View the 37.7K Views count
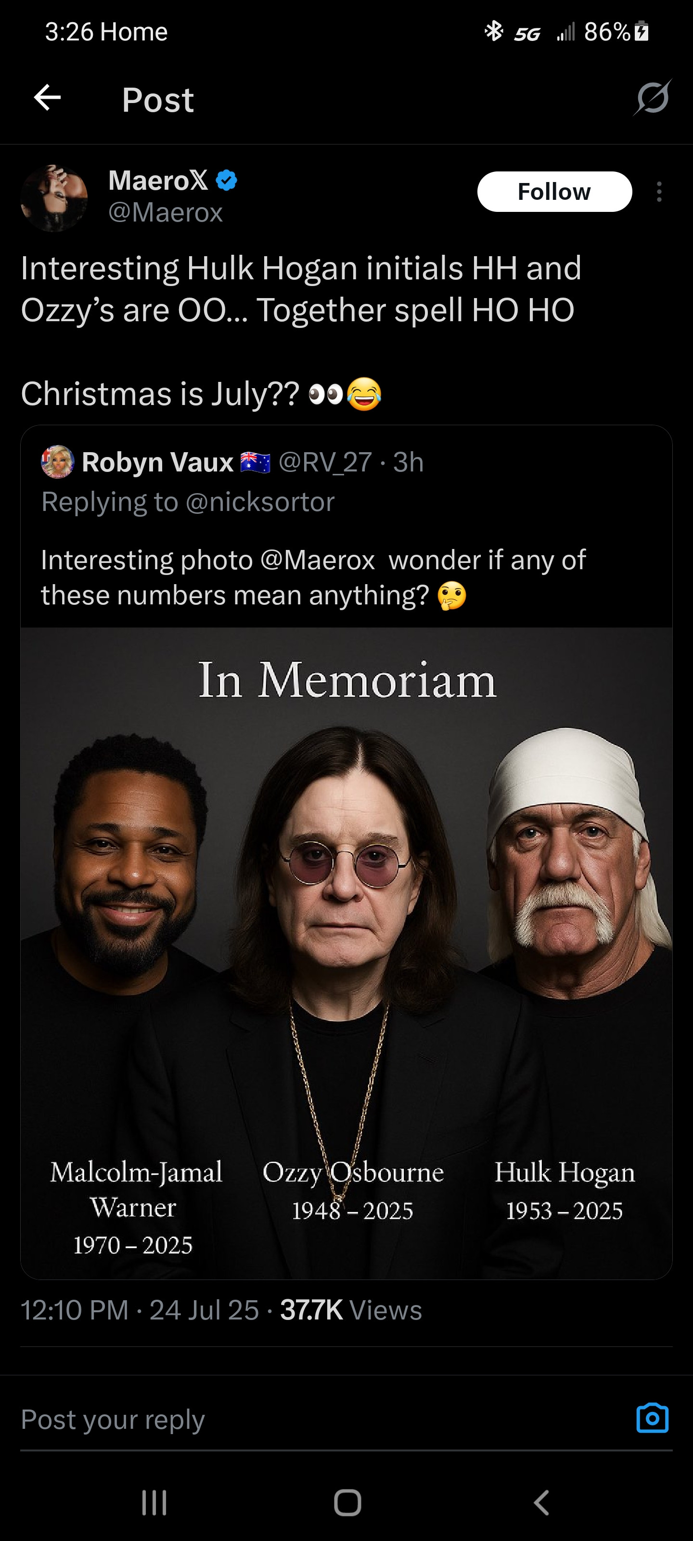Viewport: 693px width, 1541px height. [x=351, y=1309]
